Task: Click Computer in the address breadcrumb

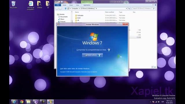Action: coord(75,8)
